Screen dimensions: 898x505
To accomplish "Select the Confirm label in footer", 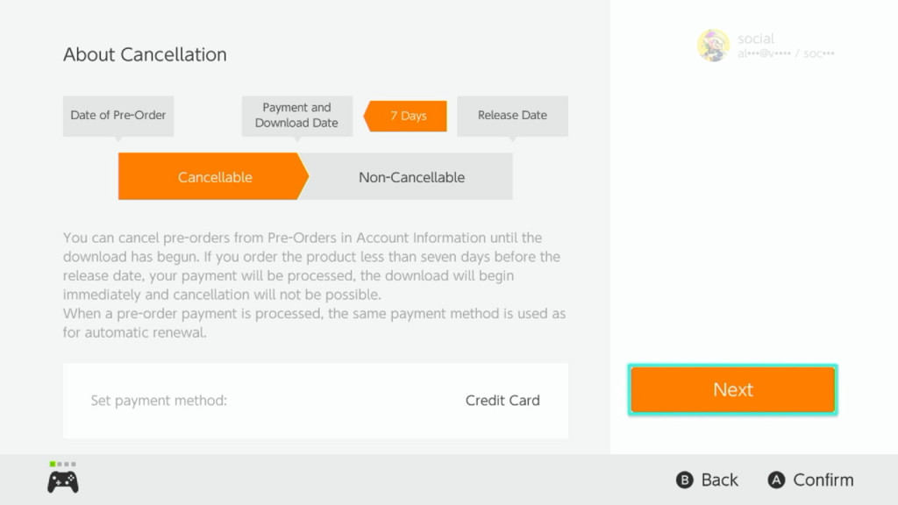I will [823, 480].
